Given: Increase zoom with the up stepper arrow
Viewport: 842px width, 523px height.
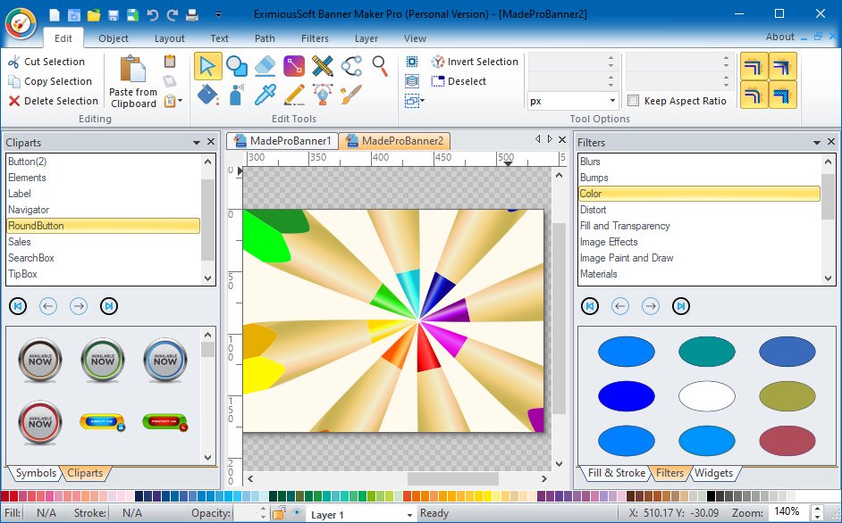Looking at the screenshot, I should [817, 509].
